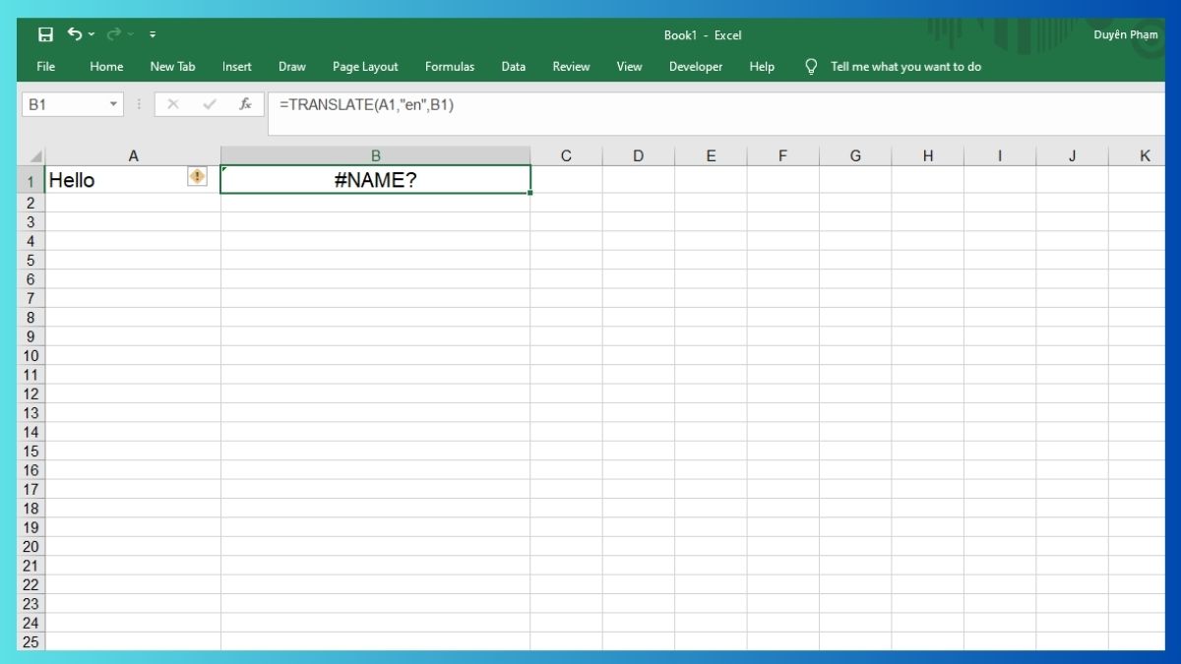Click the formula bar with TRANSLATE formula
This screenshot has height=664, width=1181.
point(689,105)
